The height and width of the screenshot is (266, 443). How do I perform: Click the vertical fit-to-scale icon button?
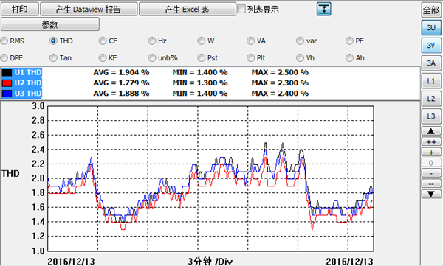click(324, 9)
